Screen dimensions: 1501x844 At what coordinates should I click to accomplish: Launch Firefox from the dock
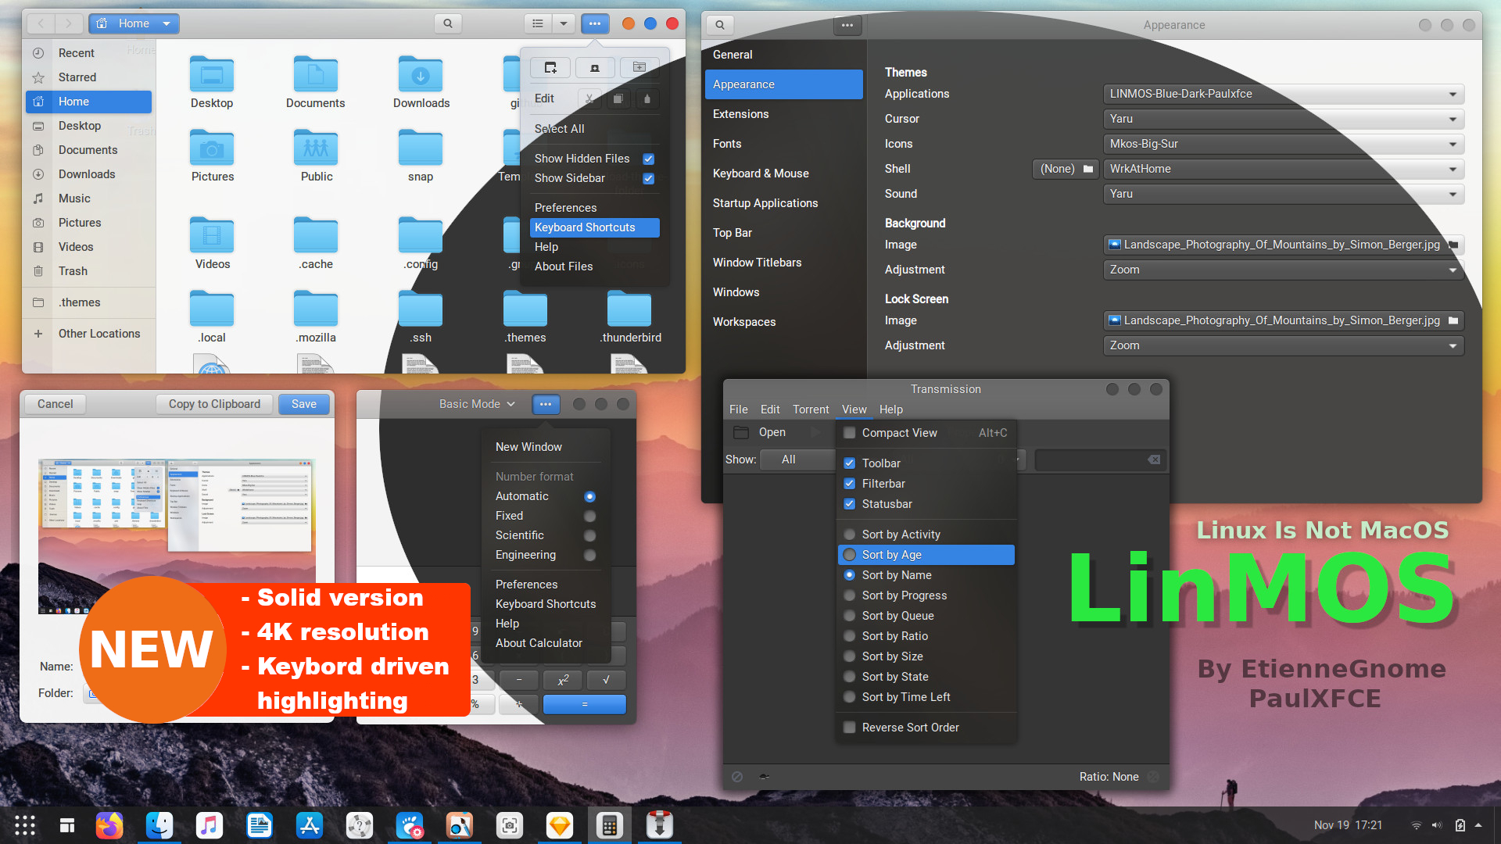109,825
